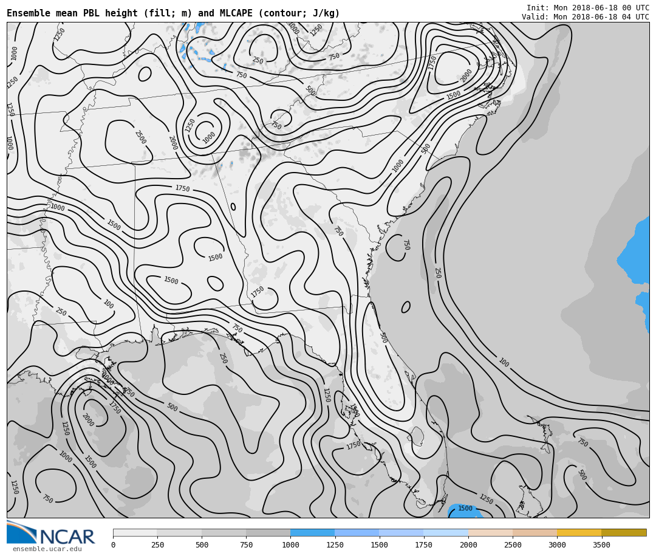Viewport: 656px width, 556px height.
Task: Pick the pale blue 1750–2000 colorbar swatch
Action: pos(446,533)
